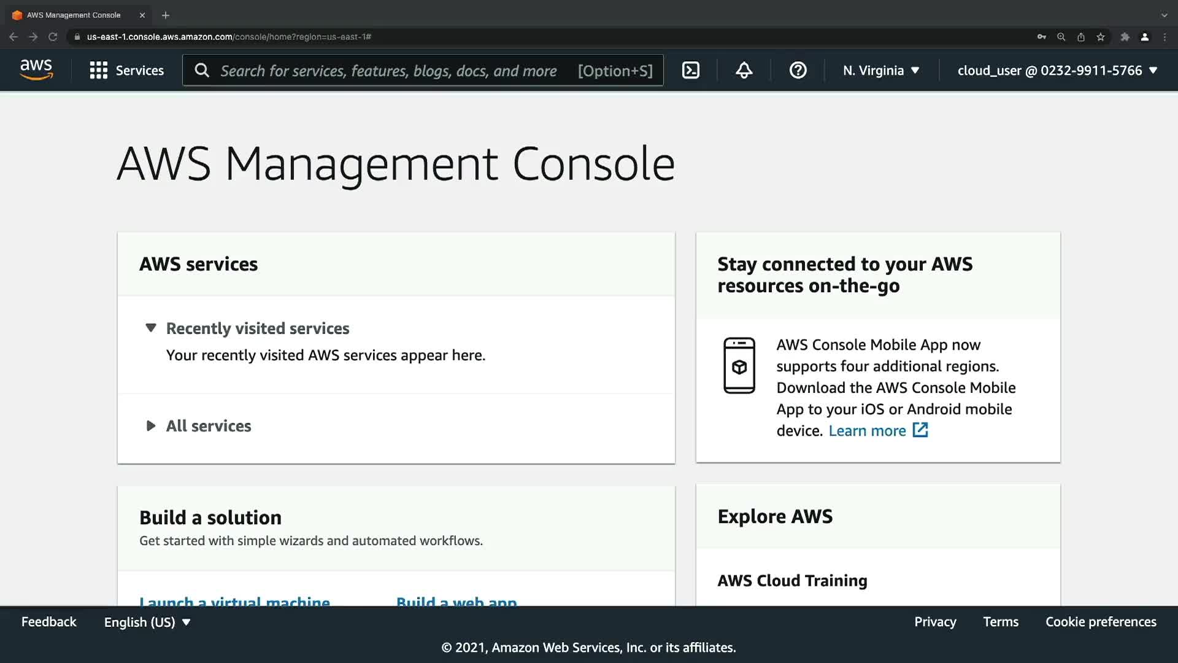
Task: Open cloud_user account dropdown menu
Action: [1057, 71]
